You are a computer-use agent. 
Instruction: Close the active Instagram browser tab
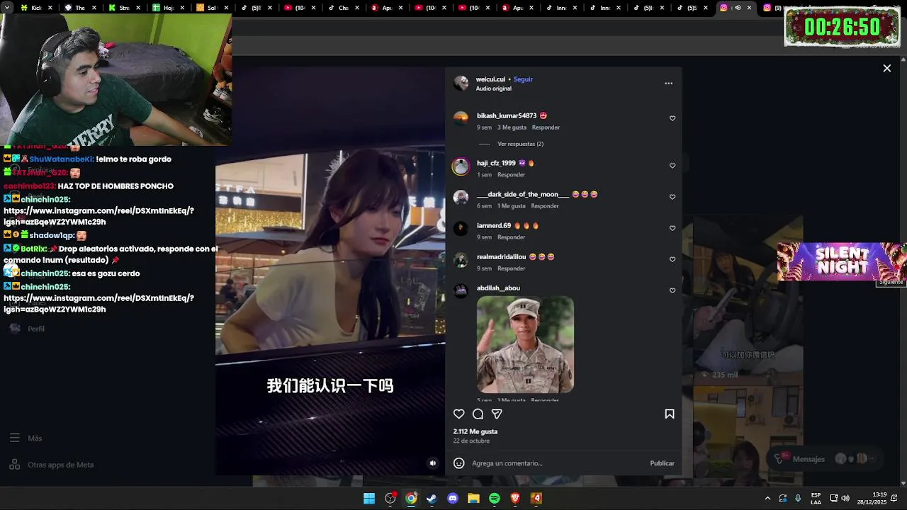(x=749, y=8)
